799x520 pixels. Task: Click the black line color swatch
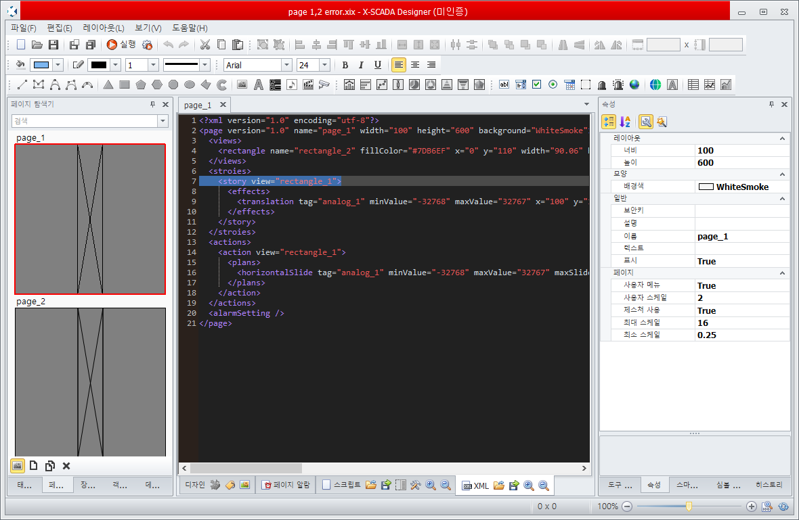pos(99,65)
